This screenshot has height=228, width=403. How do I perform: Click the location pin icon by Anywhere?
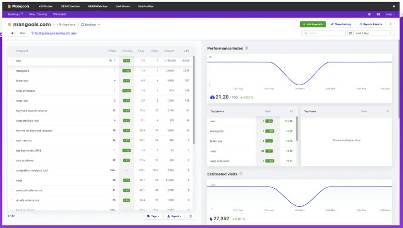60,25
